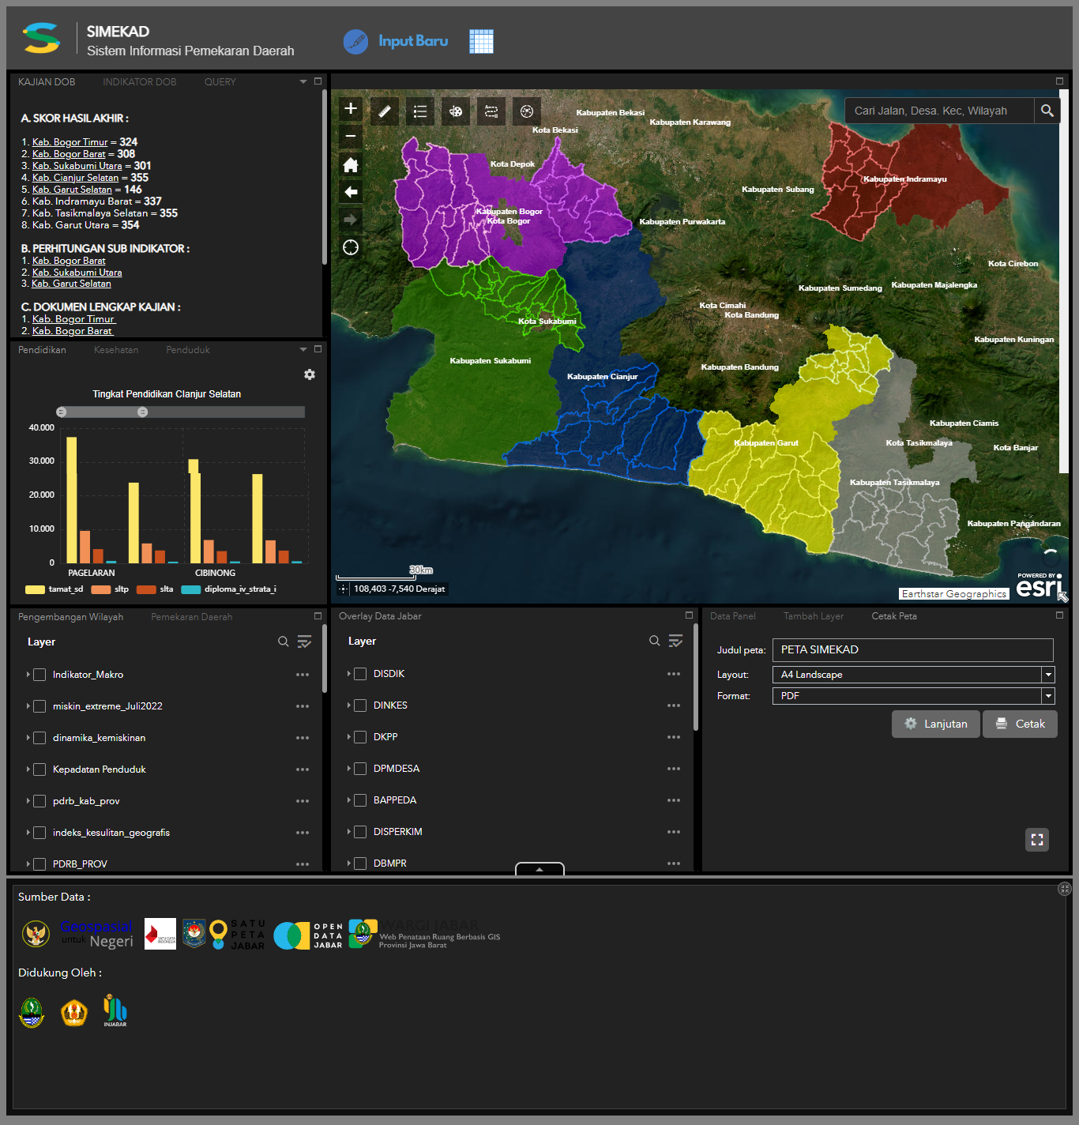
Task: Open the A-to-B directions tool
Action: pyautogui.click(x=491, y=111)
